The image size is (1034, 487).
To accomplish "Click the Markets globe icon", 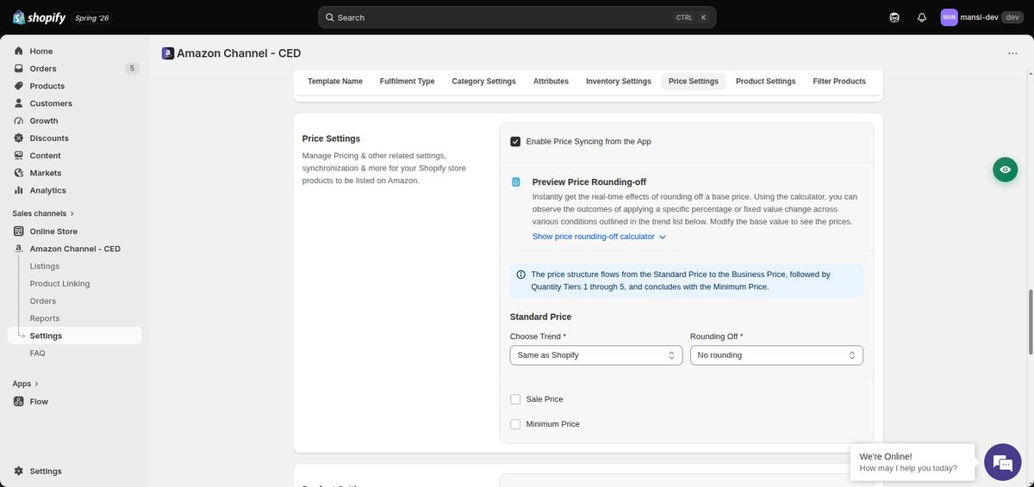I will (x=19, y=173).
